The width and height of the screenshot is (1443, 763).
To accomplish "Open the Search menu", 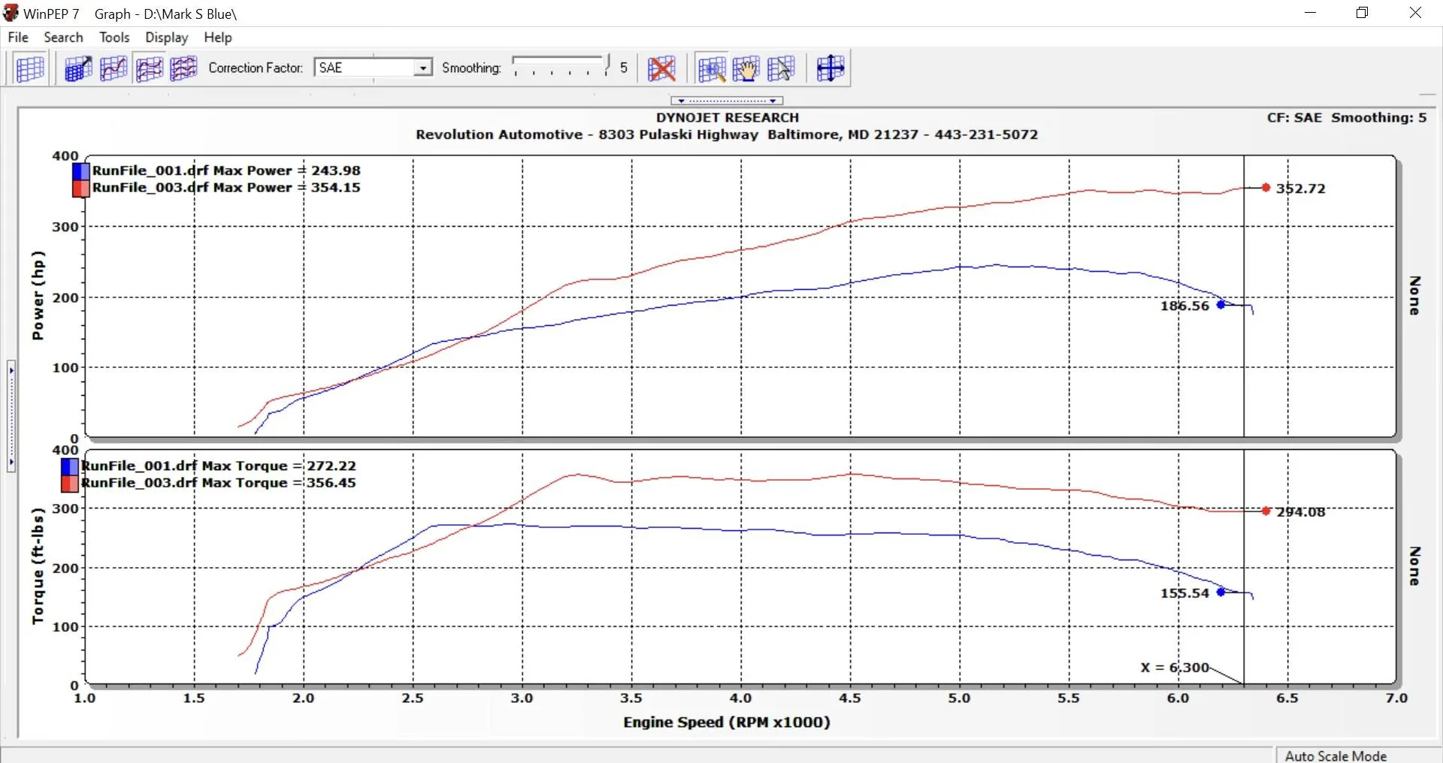I will pyautogui.click(x=63, y=38).
